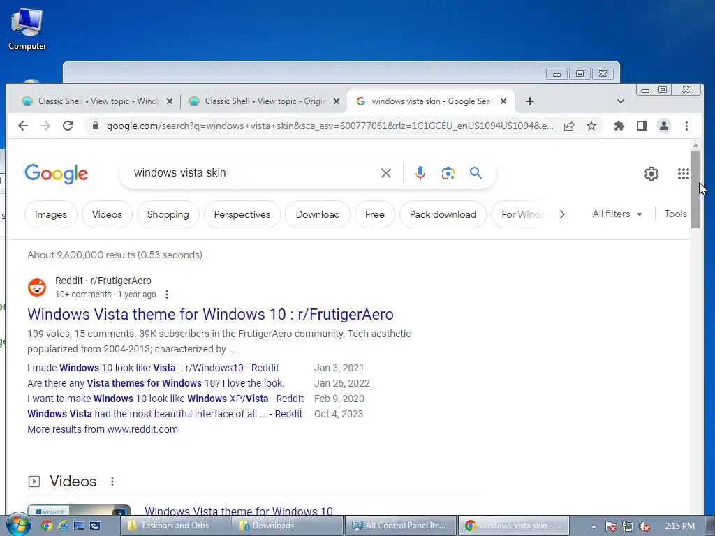Filter results by Images
The height and width of the screenshot is (536, 715).
[x=50, y=214]
